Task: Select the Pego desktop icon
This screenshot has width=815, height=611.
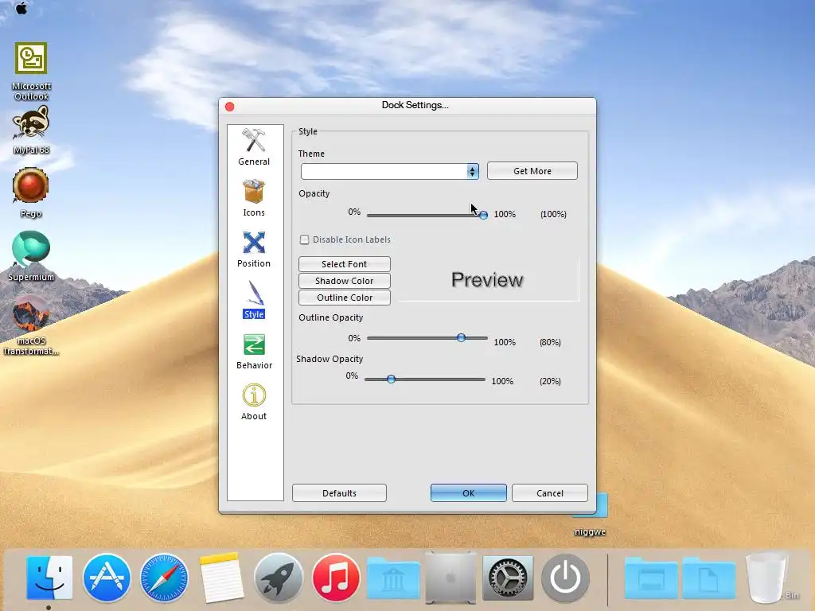Action: pyautogui.click(x=31, y=193)
